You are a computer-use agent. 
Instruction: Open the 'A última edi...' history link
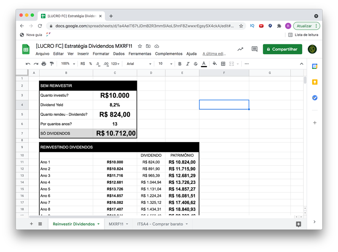coord(214,54)
